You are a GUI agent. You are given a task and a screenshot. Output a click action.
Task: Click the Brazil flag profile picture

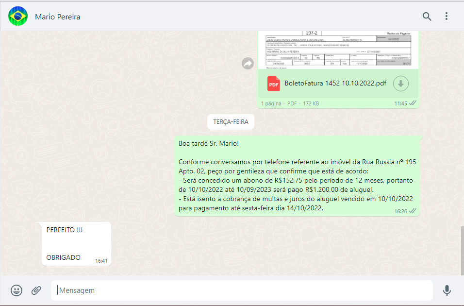tap(18, 17)
